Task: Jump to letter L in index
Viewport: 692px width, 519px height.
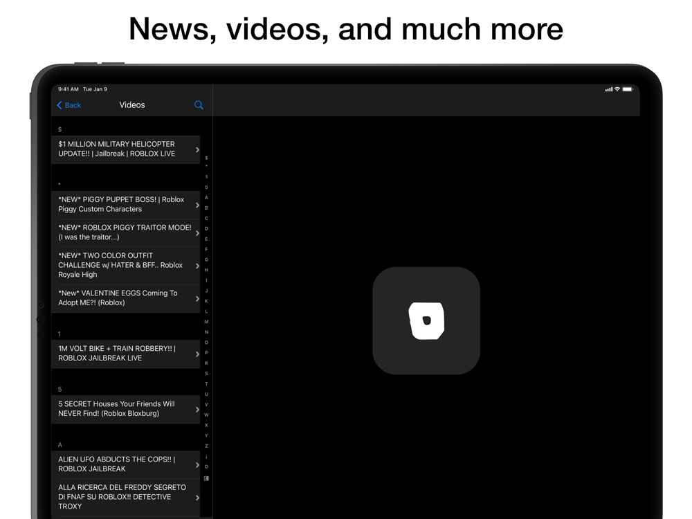Action: click(x=206, y=311)
